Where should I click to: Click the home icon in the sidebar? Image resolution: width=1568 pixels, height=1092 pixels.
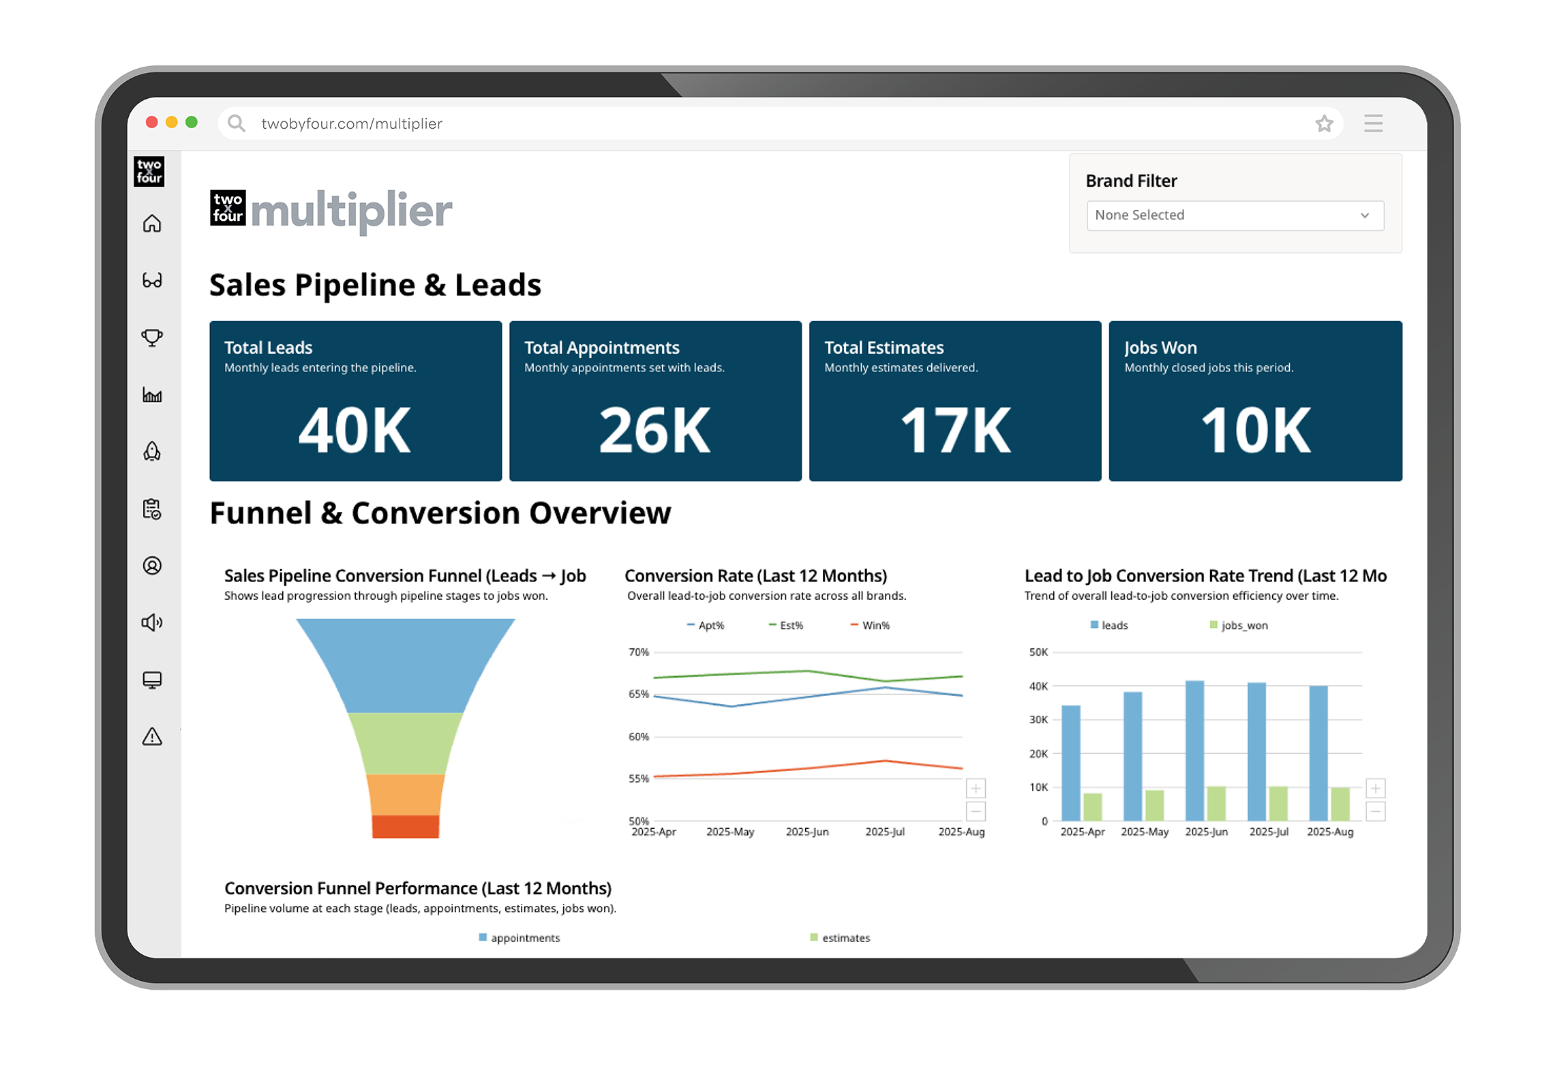click(151, 224)
